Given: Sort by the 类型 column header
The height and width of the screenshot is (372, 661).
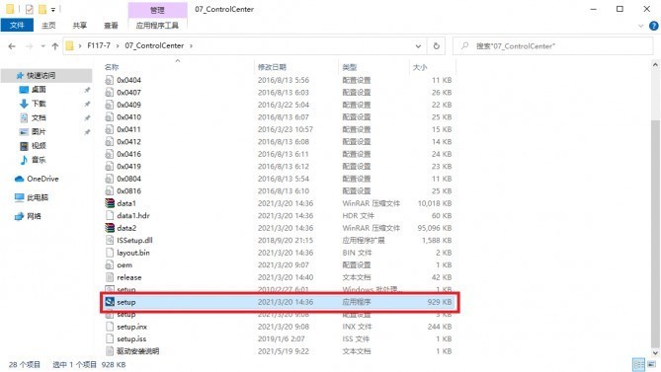Looking at the screenshot, I should [349, 67].
